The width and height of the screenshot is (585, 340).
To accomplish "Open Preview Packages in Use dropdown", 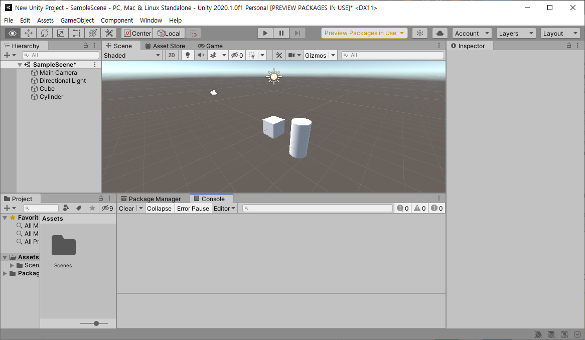I will (x=364, y=33).
